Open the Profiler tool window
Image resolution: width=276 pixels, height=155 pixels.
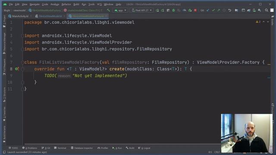click(x=103, y=148)
